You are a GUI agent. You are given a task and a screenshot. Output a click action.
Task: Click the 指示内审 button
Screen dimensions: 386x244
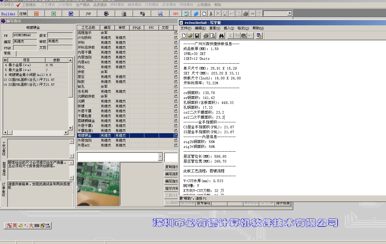pos(171,188)
